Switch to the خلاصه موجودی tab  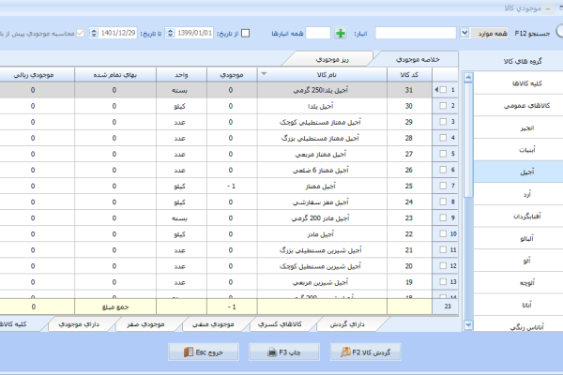tap(418, 60)
